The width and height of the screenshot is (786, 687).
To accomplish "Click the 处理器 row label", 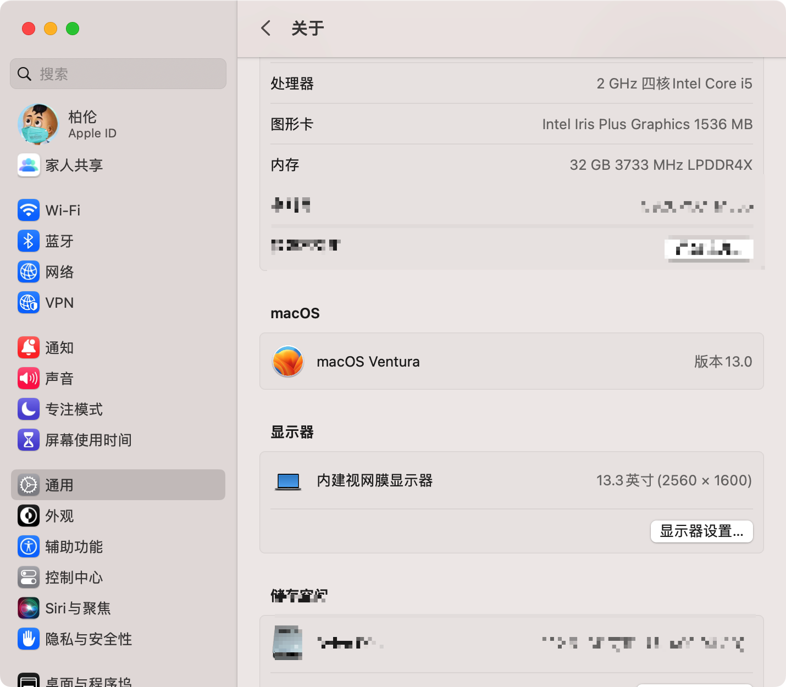I will [x=292, y=84].
